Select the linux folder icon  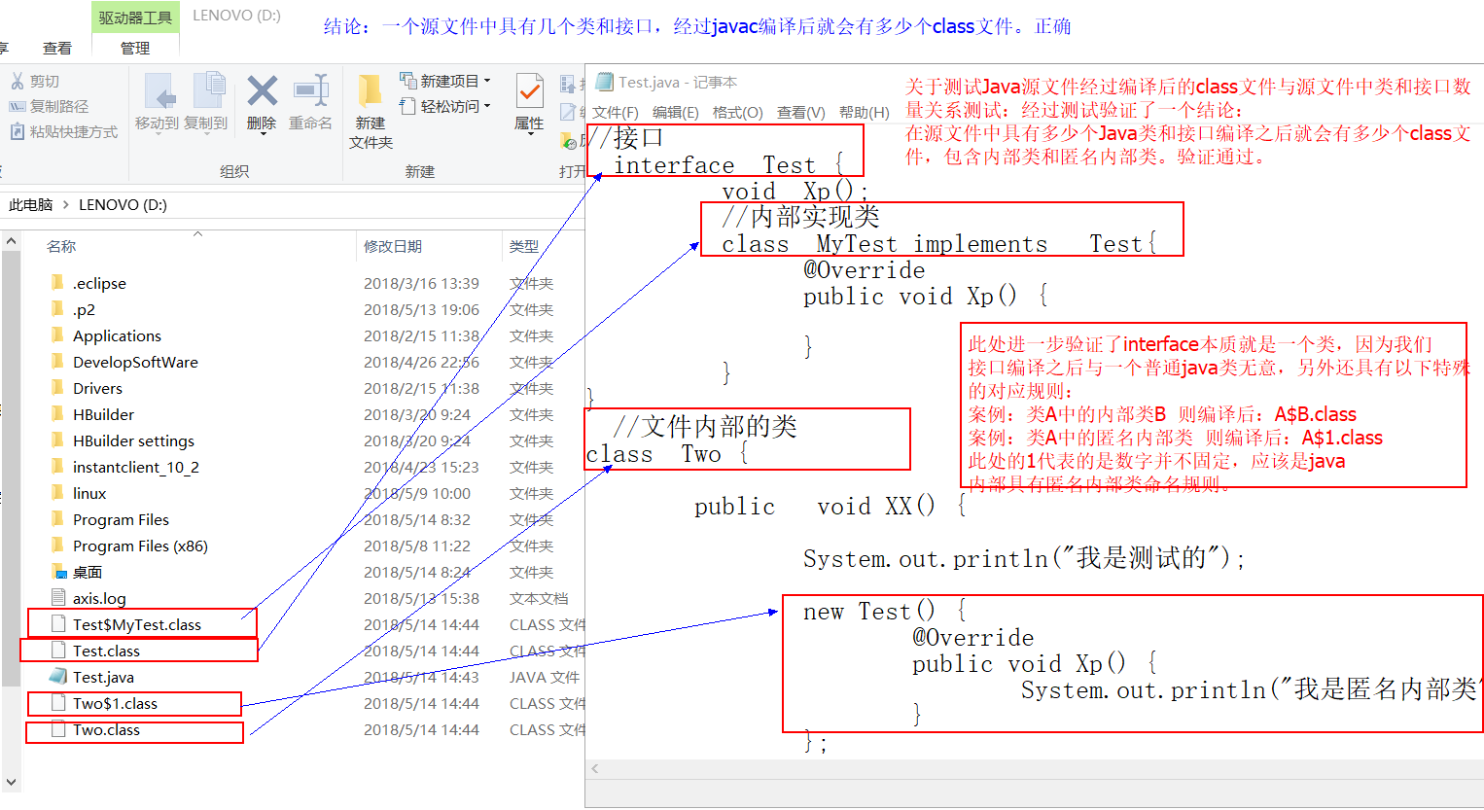(x=57, y=493)
